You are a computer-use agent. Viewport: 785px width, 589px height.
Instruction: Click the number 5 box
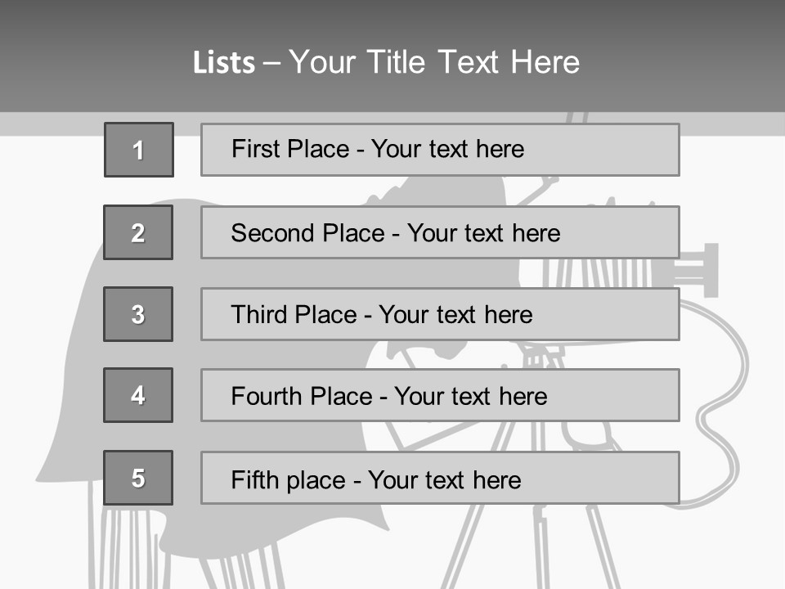tap(138, 478)
